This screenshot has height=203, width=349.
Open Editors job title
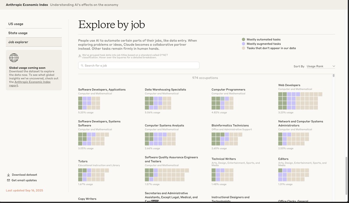pyautogui.click(x=283, y=159)
